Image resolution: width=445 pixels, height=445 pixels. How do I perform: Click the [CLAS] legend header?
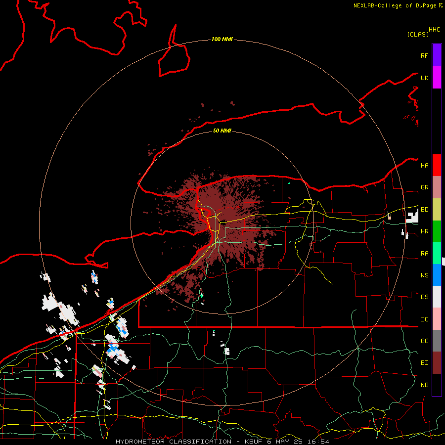[x=418, y=34]
